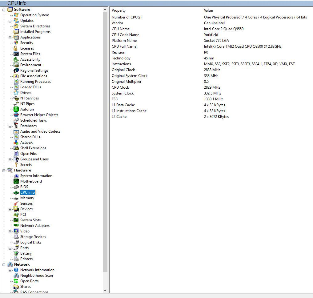
Task: Click the NT Services gears icon
Action: [16, 98]
